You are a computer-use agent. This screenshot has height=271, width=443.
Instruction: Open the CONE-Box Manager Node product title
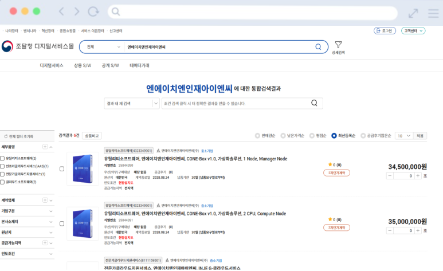195,159
